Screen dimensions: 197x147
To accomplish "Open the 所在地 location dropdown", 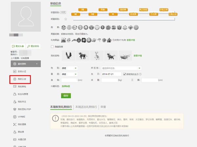I will tap(121, 68).
